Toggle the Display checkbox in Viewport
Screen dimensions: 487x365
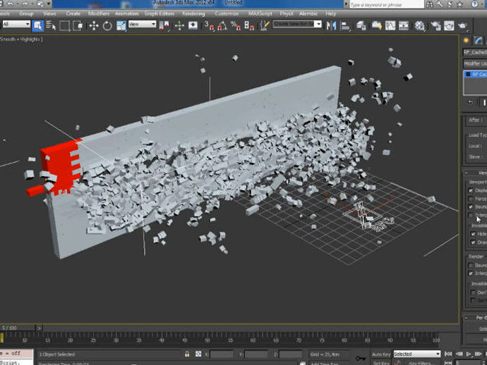(471, 190)
